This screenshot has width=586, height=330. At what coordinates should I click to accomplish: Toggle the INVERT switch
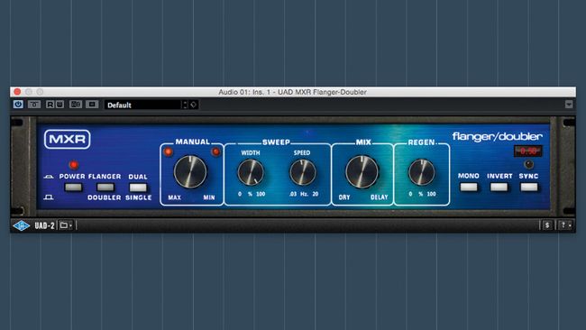[x=499, y=187]
